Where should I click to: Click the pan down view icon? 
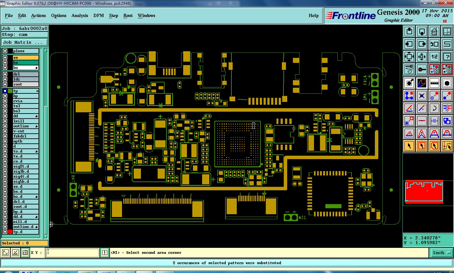click(x=422, y=31)
